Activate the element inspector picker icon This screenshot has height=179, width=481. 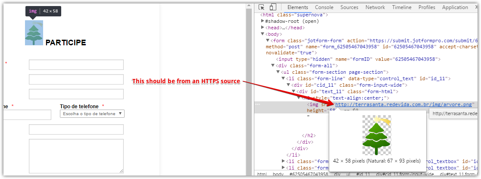click(x=261, y=7)
